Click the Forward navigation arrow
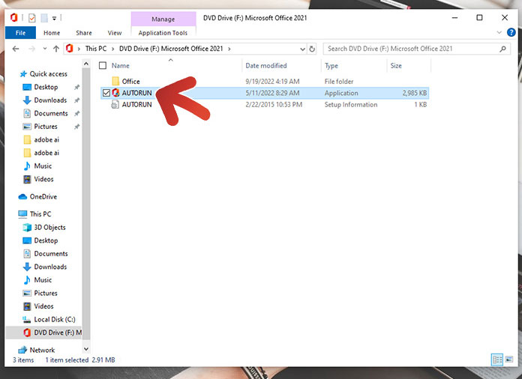This screenshot has height=379, width=522. point(31,49)
